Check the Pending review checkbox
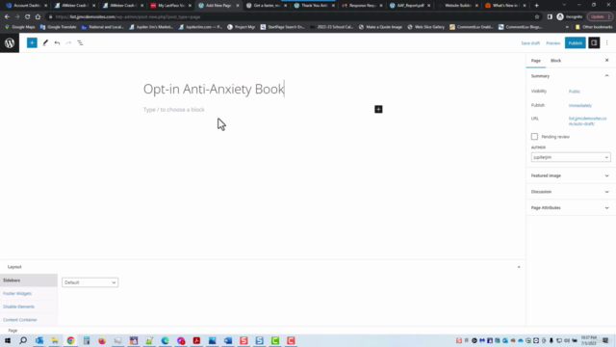Viewport: 616px width, 347px height. point(534,137)
